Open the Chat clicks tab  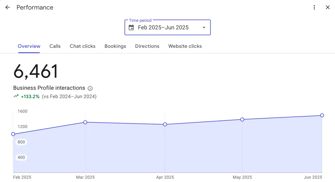[83, 46]
